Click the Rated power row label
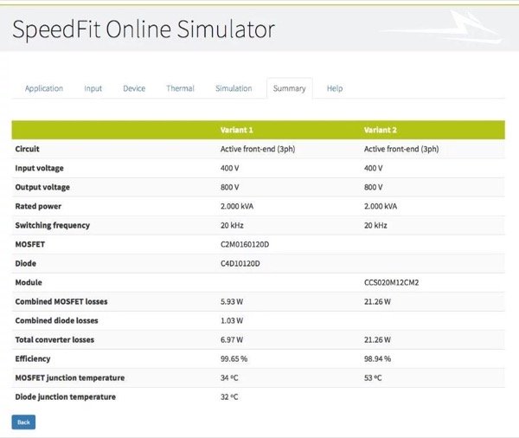Image resolution: width=519 pixels, height=438 pixels. coord(38,206)
